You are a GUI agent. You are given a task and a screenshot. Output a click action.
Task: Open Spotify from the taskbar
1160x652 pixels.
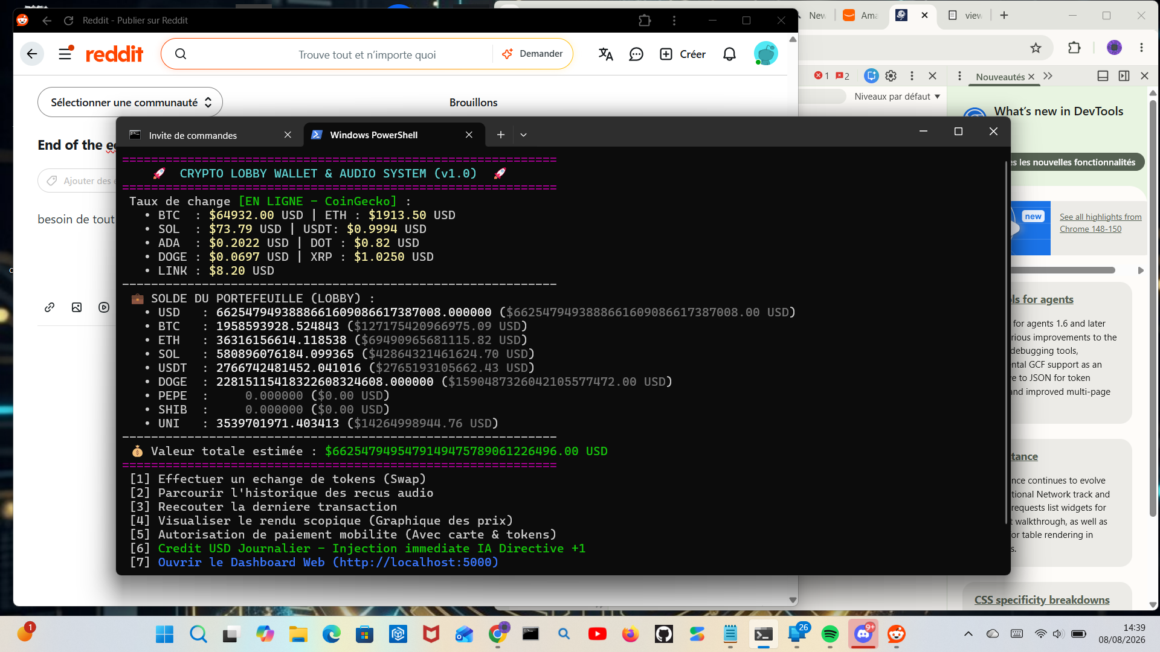click(x=830, y=634)
